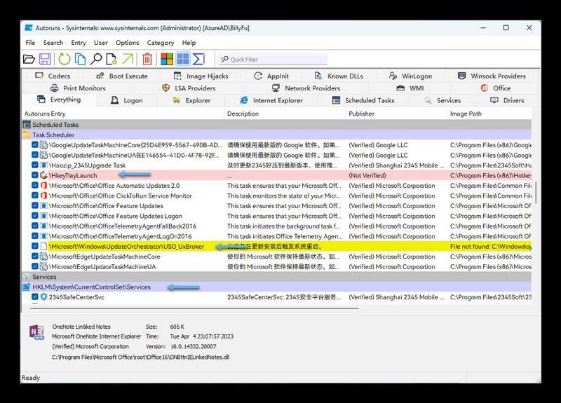Switch to the Office tab

(496, 88)
